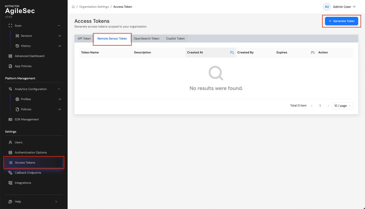The width and height of the screenshot is (365, 209).
Task: Select the OpenSearch Token tab
Action: (x=146, y=38)
